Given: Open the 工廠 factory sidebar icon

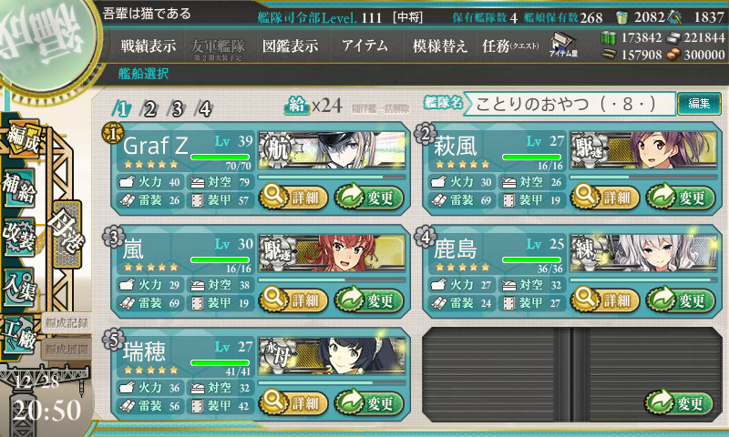Looking at the screenshot, I should coord(19,334).
